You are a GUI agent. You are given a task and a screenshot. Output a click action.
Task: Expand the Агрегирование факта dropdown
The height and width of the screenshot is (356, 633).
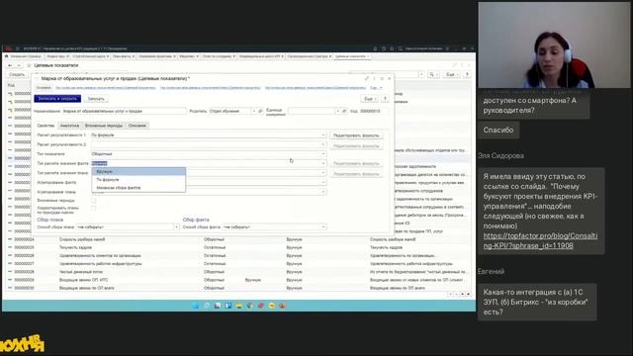click(x=323, y=182)
